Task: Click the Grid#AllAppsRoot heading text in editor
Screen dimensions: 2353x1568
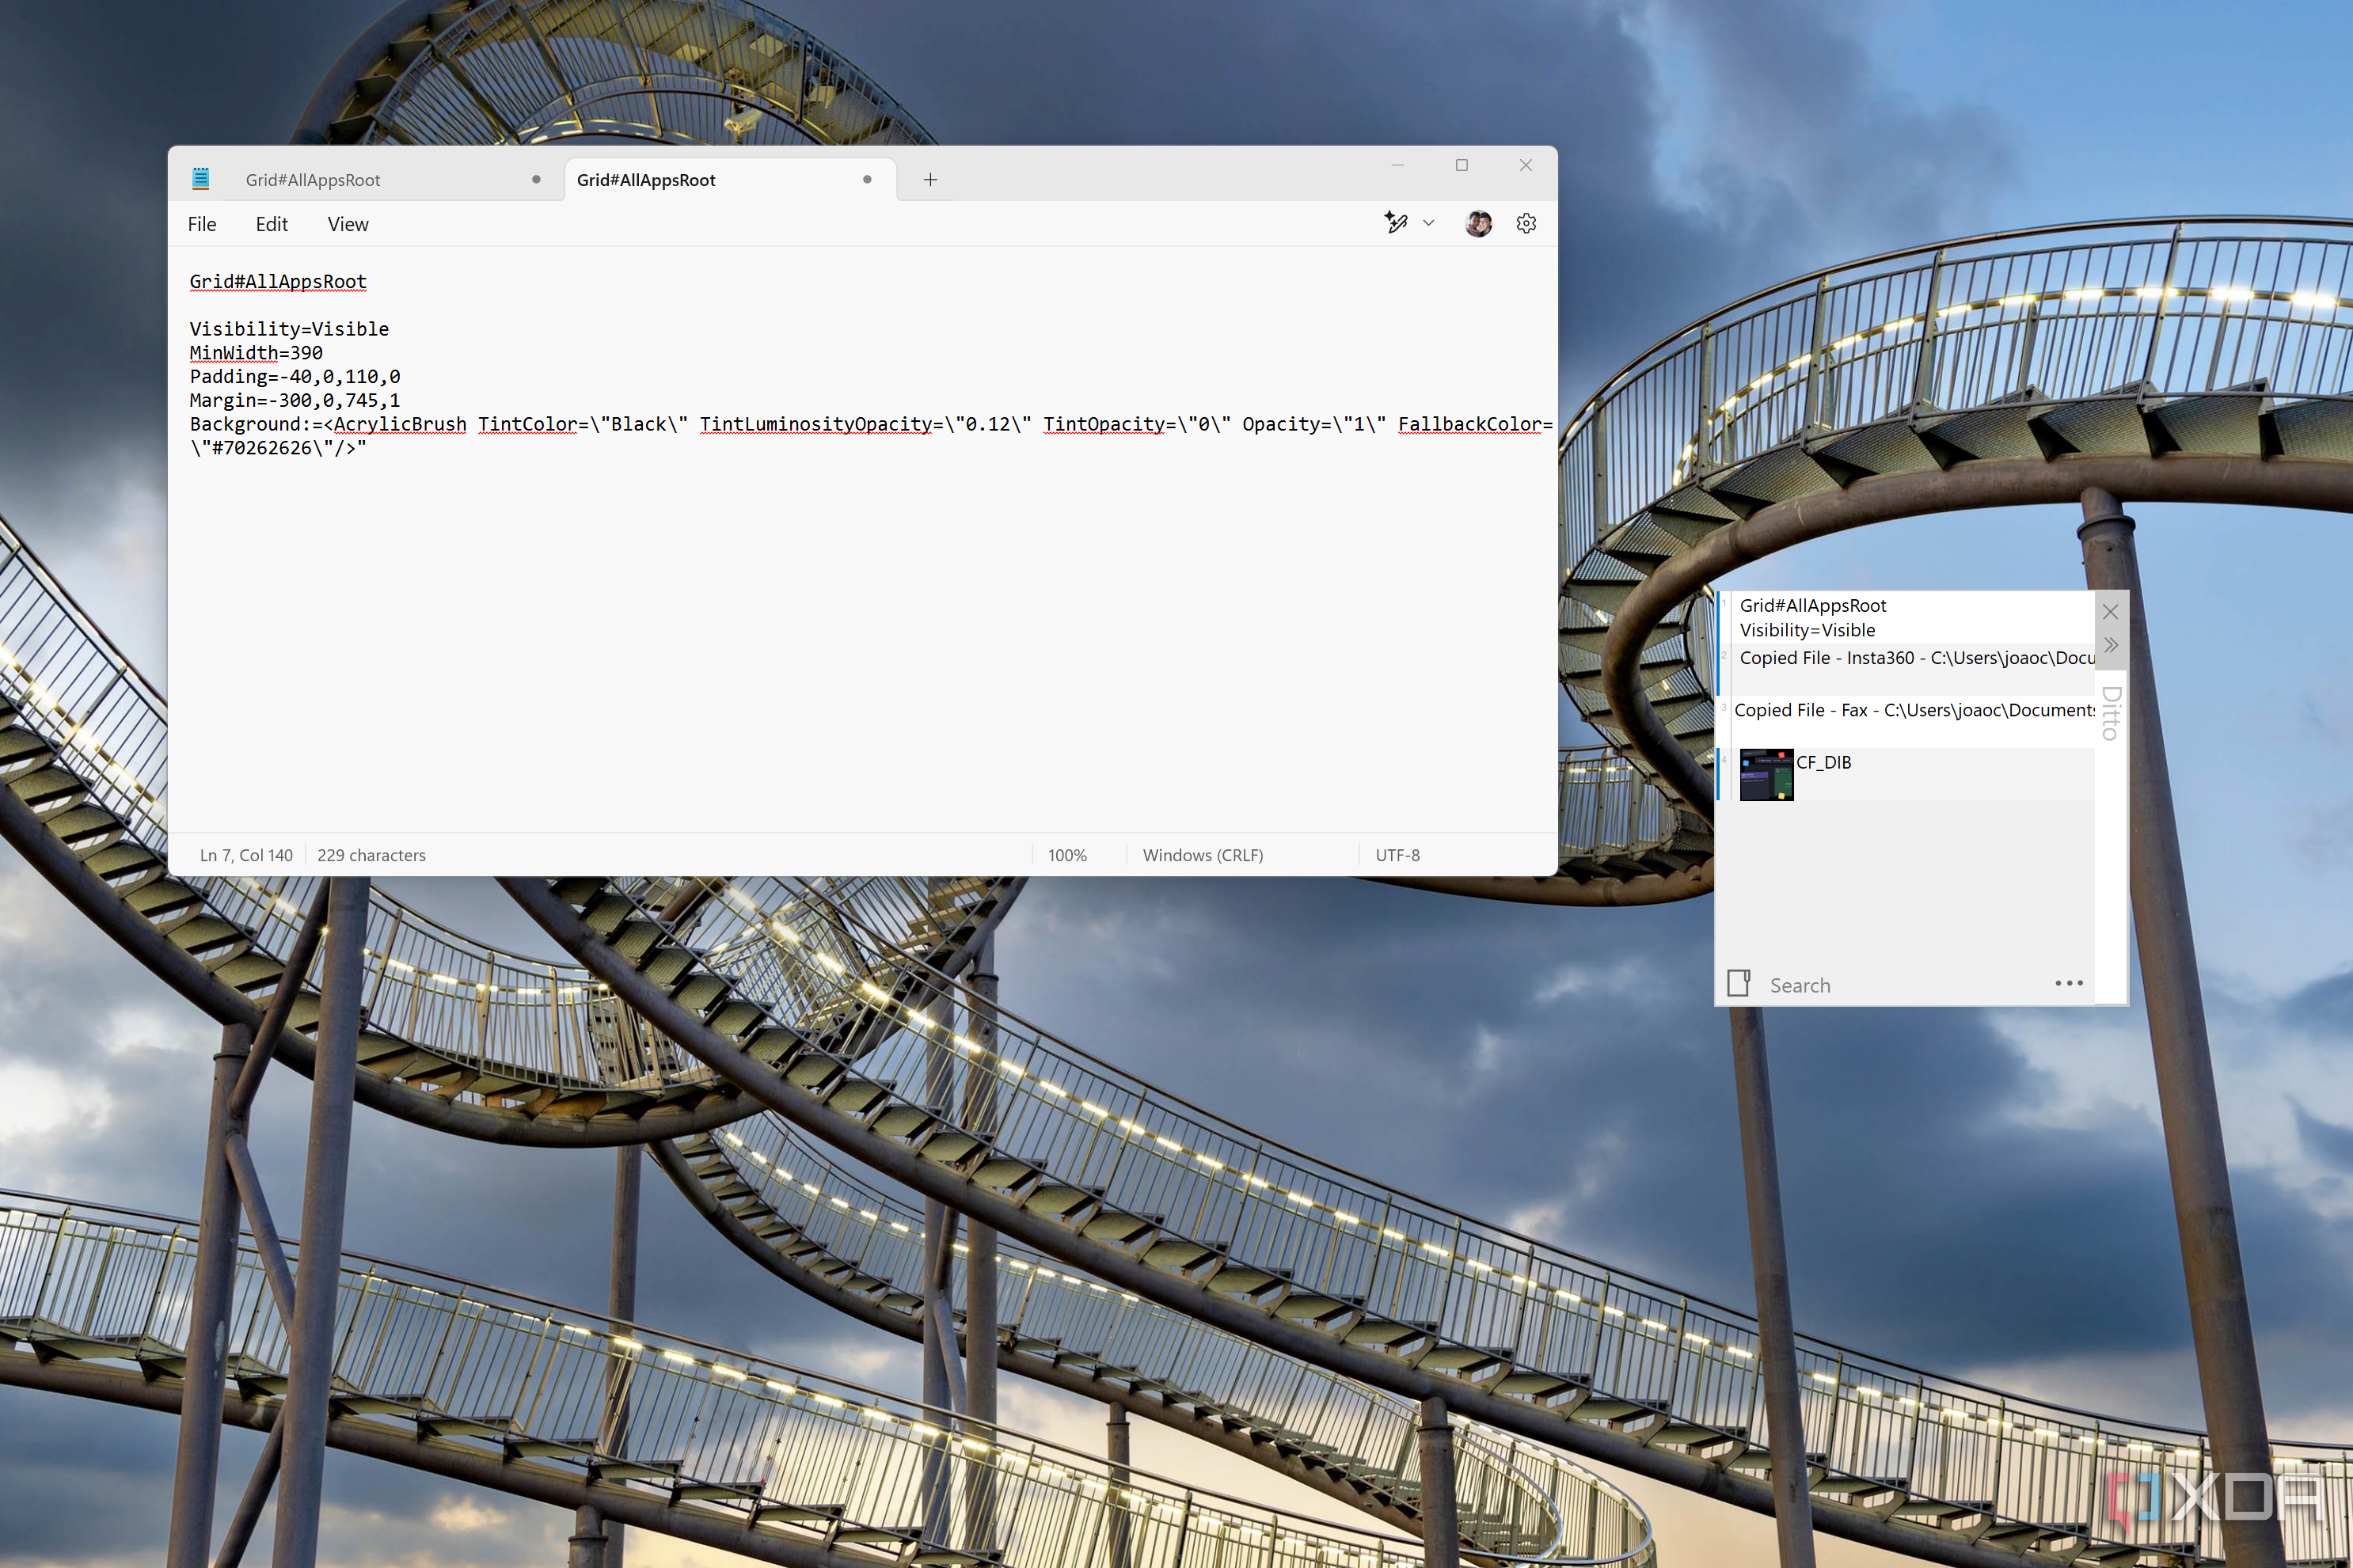Action: [x=278, y=282]
